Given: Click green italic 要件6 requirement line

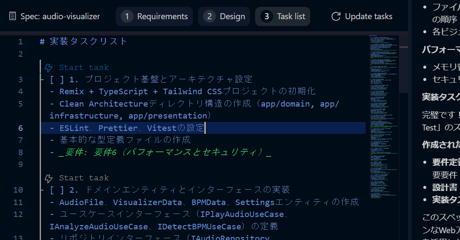Looking at the screenshot, I should pyautogui.click(x=160, y=152).
